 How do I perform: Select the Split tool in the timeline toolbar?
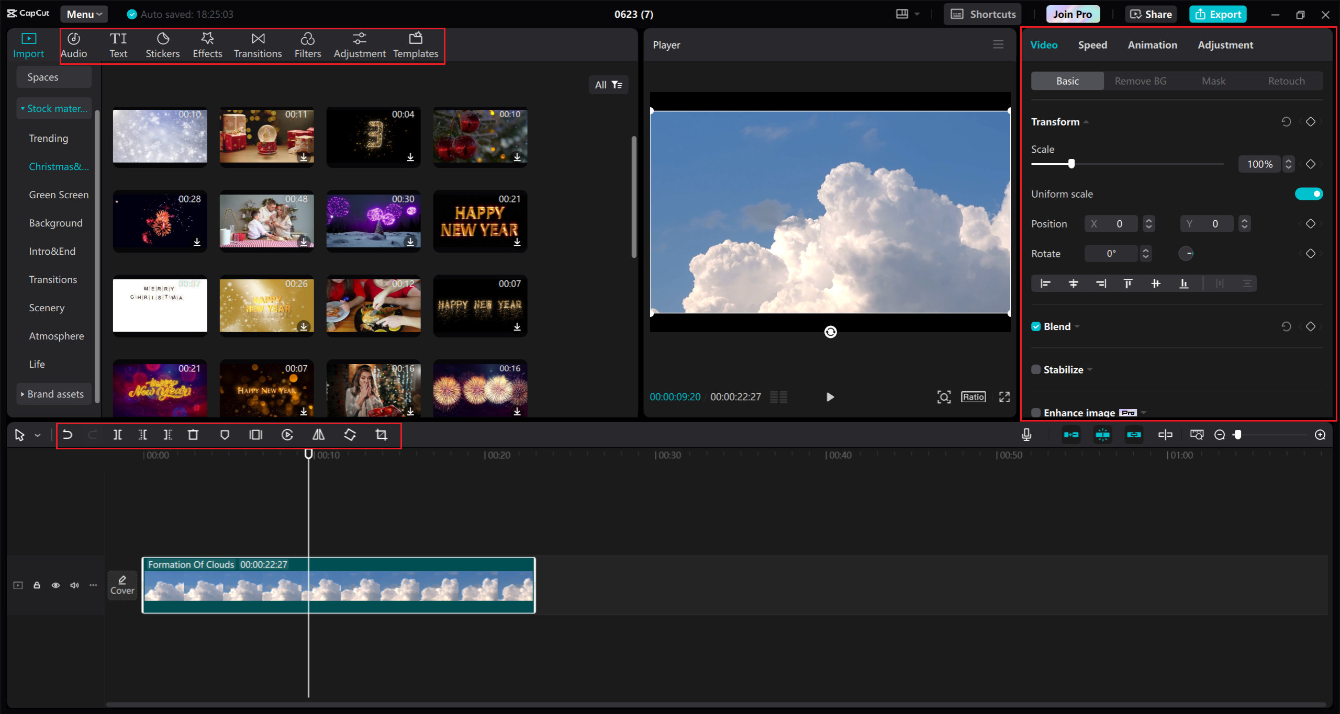(x=117, y=435)
